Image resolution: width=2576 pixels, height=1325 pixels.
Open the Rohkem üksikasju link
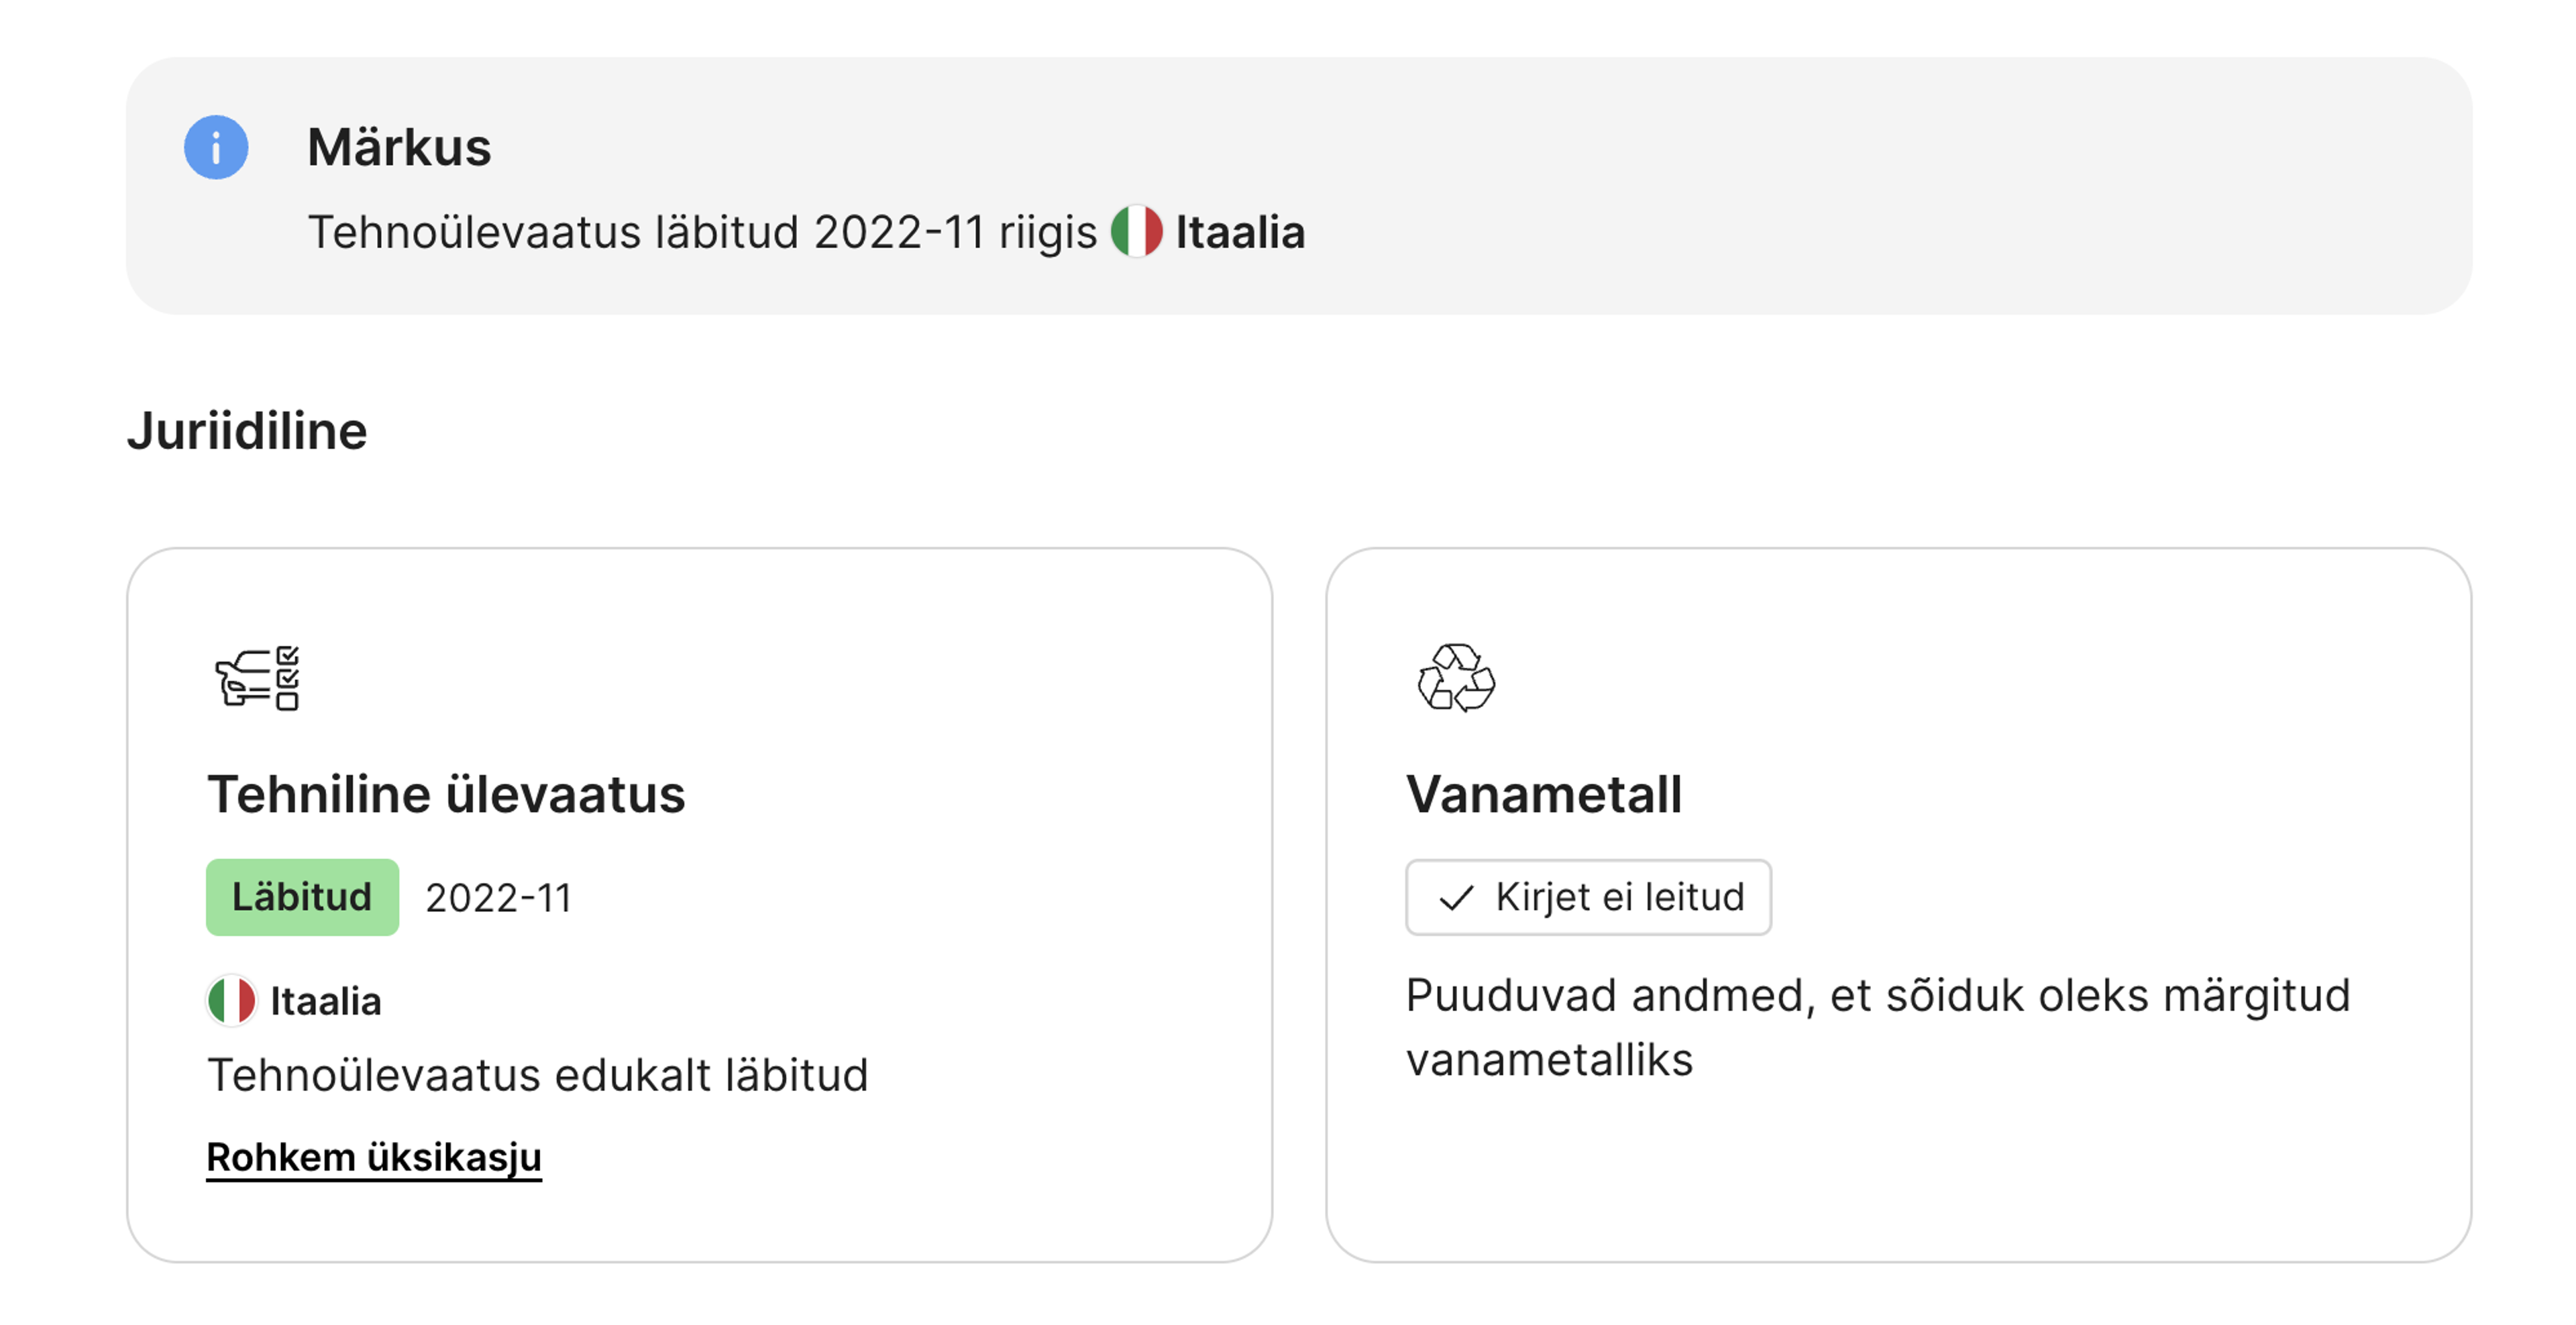[373, 1156]
